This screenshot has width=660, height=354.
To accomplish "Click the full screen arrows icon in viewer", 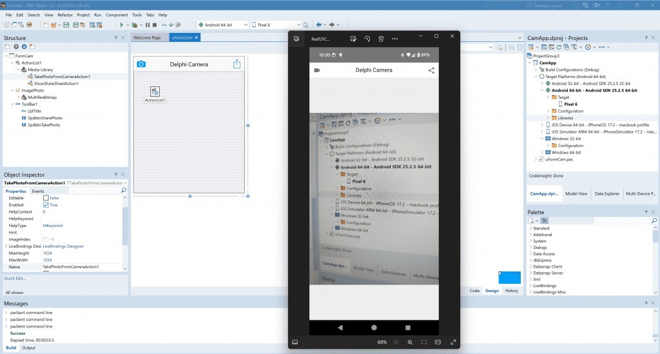I will coord(453,342).
